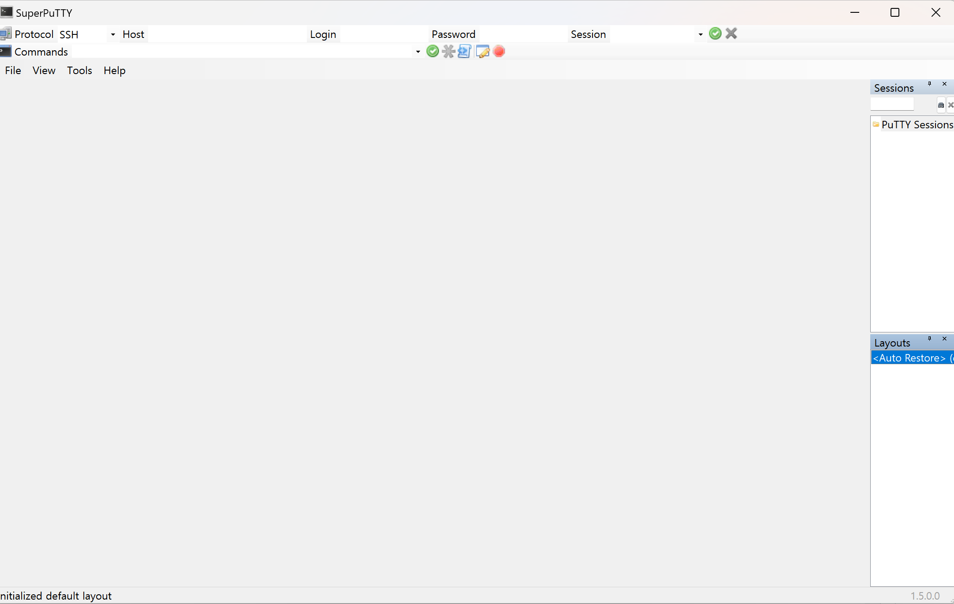Image resolution: width=954 pixels, height=604 pixels.
Task: Toggle auto-hide pin on Sessions panel
Action: [929, 84]
